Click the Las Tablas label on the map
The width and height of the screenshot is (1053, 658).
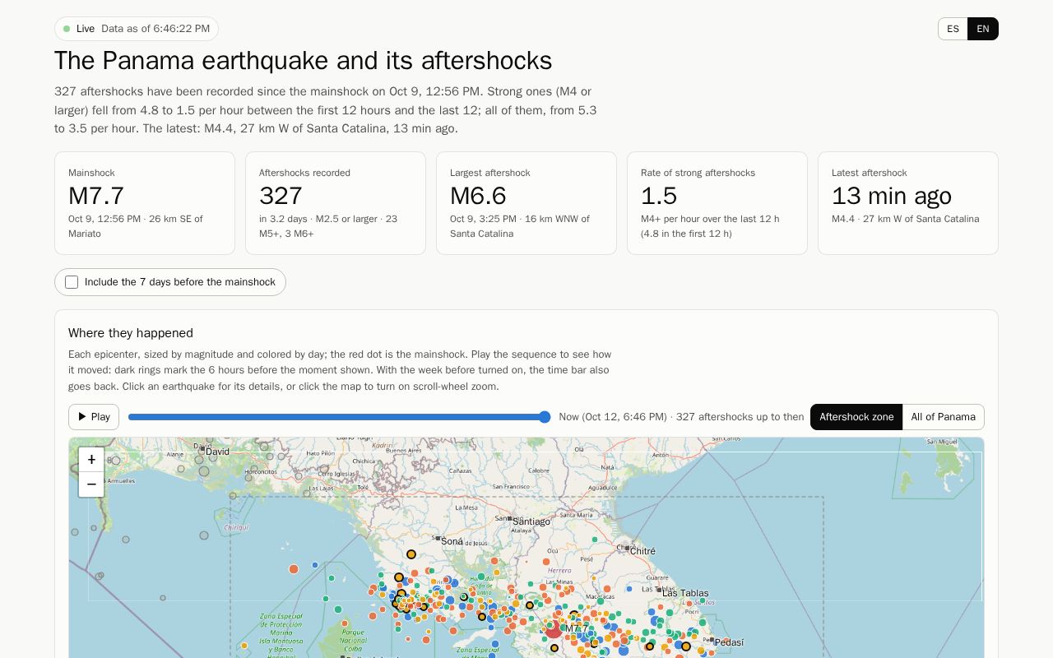(685, 593)
